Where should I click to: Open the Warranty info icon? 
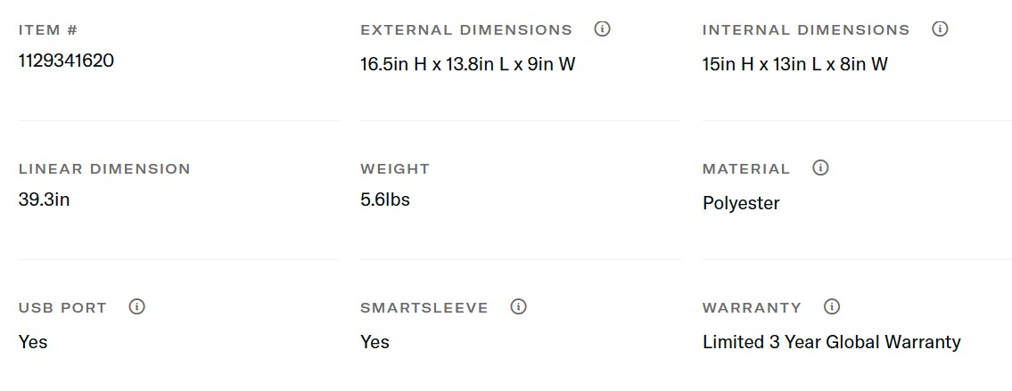pos(832,307)
